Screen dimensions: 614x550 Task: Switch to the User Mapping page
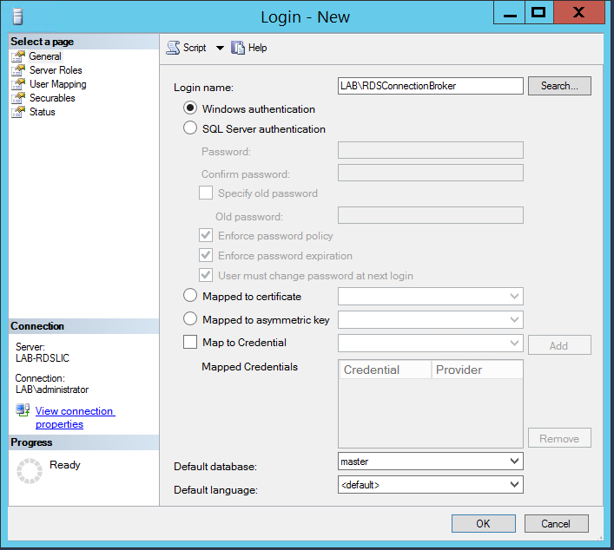click(57, 84)
